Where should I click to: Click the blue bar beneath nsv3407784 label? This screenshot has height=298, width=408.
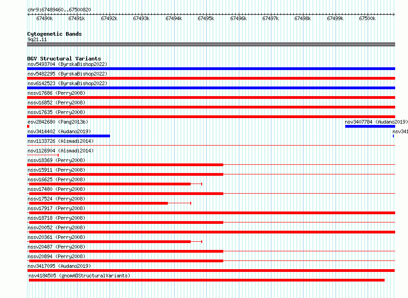click(x=370, y=126)
